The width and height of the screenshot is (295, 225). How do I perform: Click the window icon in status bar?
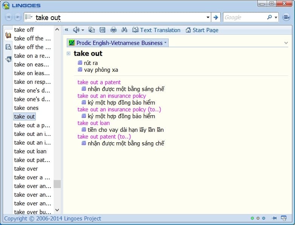coord(284,218)
